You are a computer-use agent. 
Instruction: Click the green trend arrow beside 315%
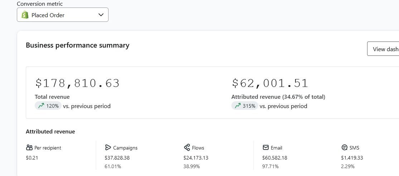tap(238, 106)
